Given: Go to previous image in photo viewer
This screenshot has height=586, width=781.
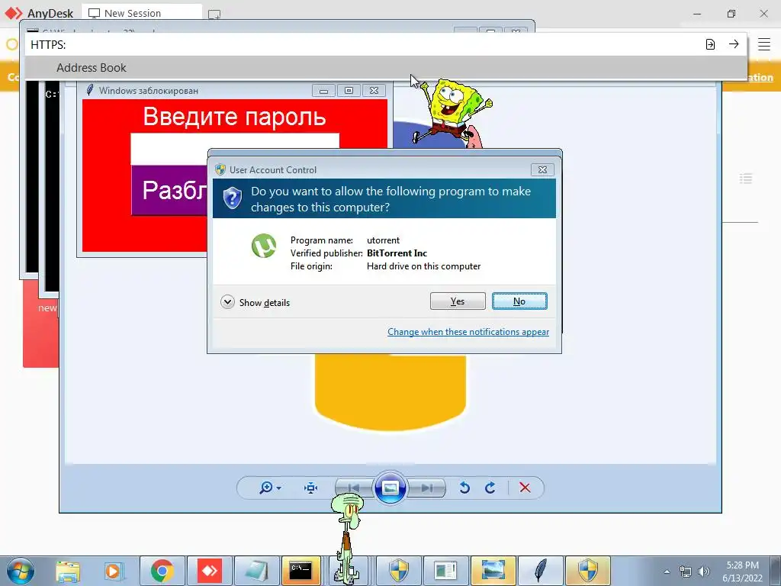Looking at the screenshot, I should [x=354, y=488].
